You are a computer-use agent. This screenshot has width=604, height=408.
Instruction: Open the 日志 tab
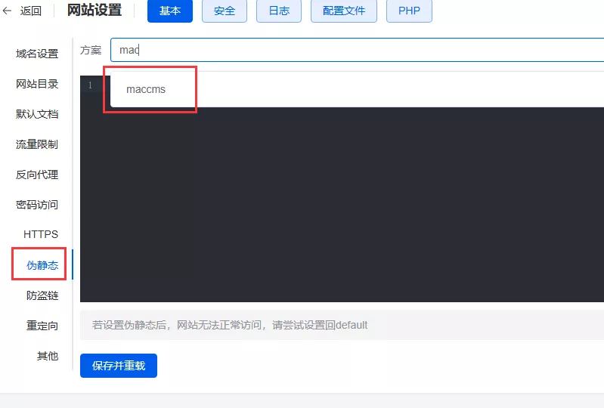(x=279, y=11)
